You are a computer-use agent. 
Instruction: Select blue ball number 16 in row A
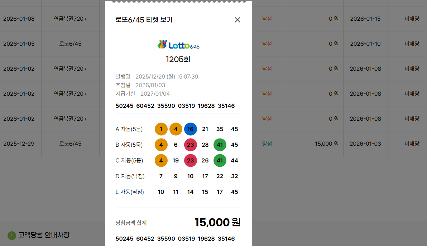click(x=191, y=129)
